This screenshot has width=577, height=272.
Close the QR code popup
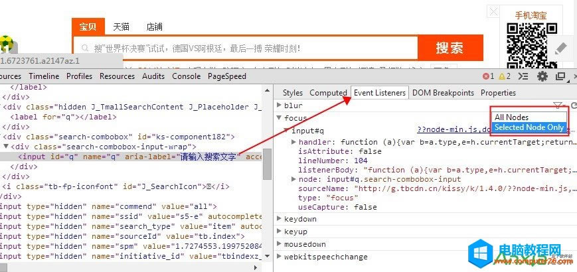[493, 11]
